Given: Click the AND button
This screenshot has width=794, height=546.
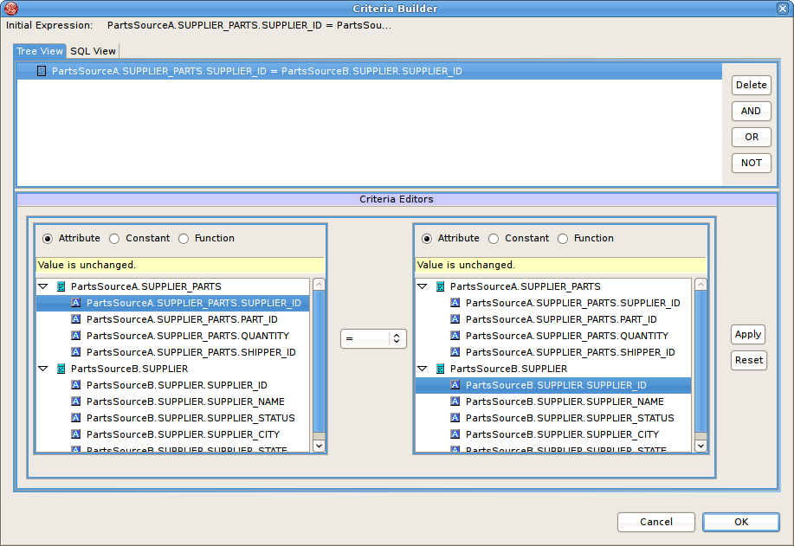Looking at the screenshot, I should pos(751,111).
